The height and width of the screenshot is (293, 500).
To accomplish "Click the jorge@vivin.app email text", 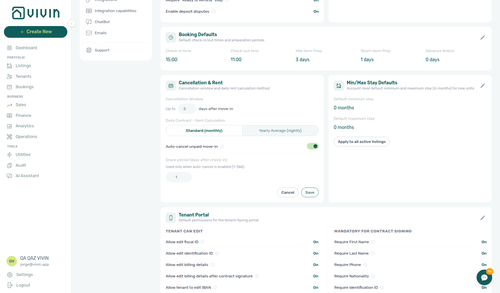I will (x=35, y=264).
